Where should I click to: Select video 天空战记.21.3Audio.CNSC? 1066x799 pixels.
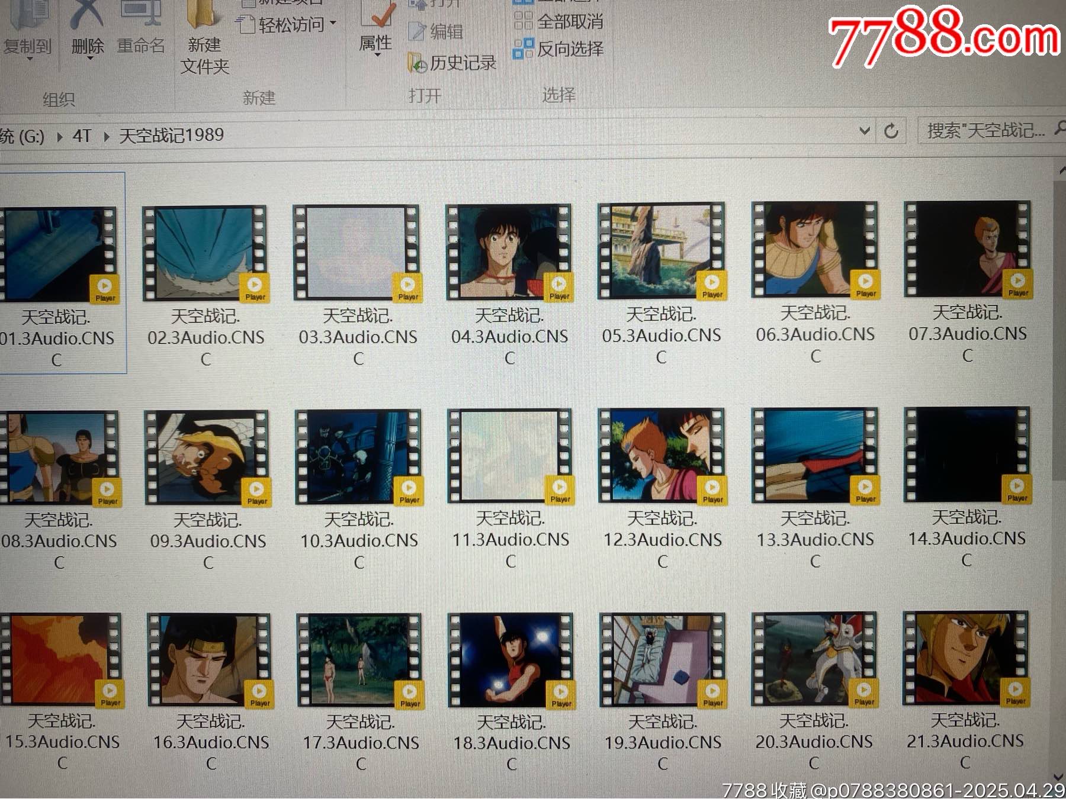[965, 691]
